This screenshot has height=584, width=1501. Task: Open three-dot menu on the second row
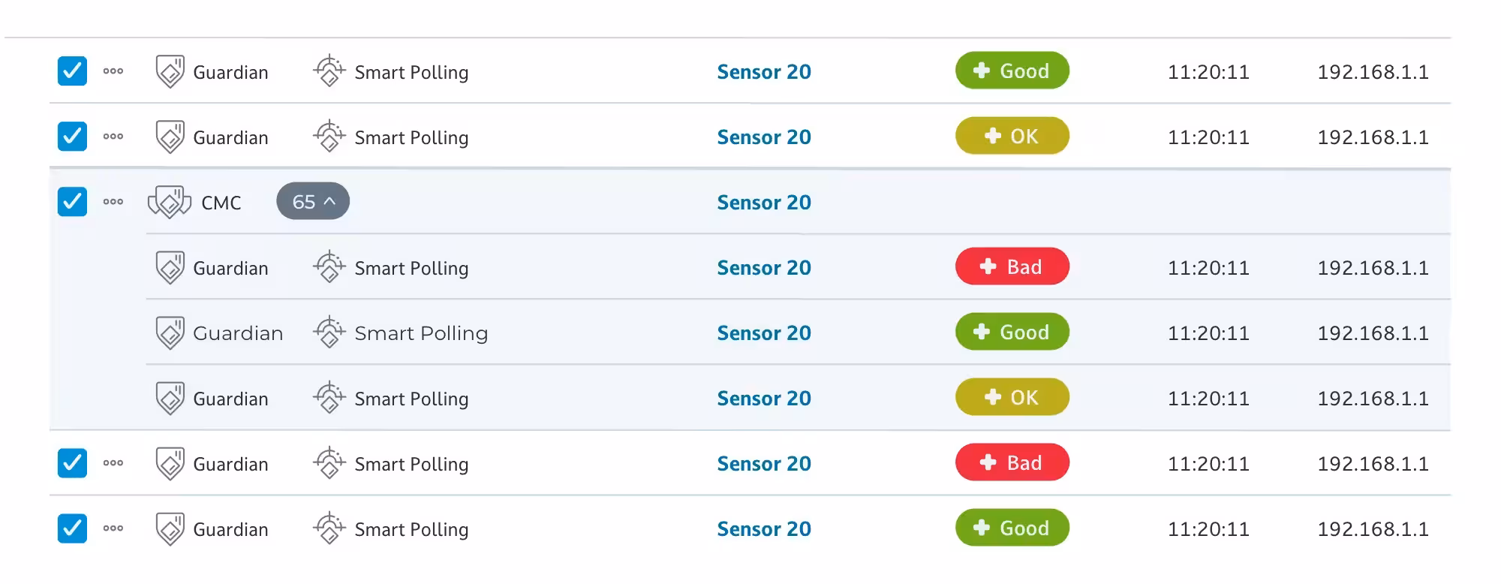(113, 137)
